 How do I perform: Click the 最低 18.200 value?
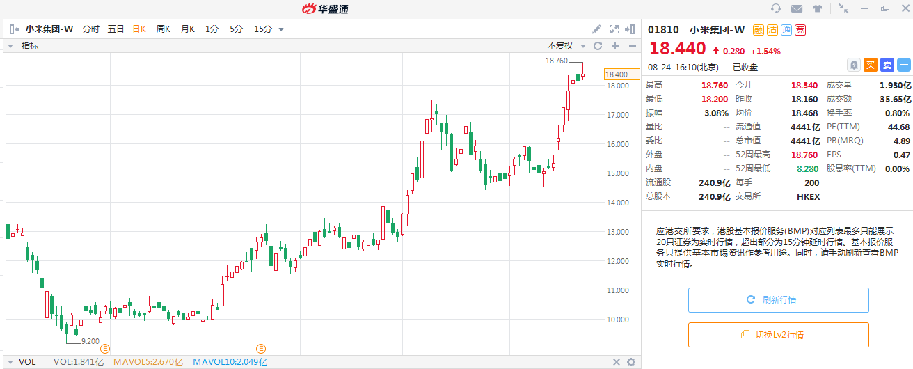click(715, 99)
